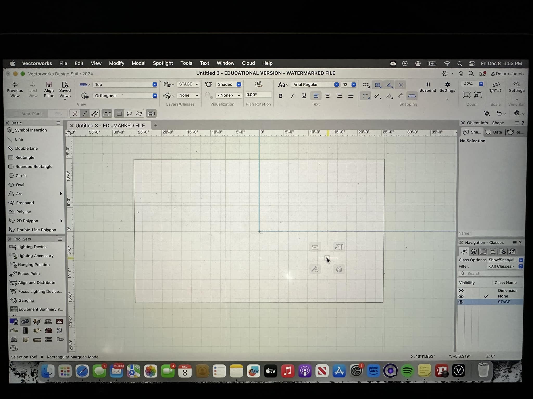Add a new document tab
Viewport: 533px width, 399px height.
pos(156,125)
